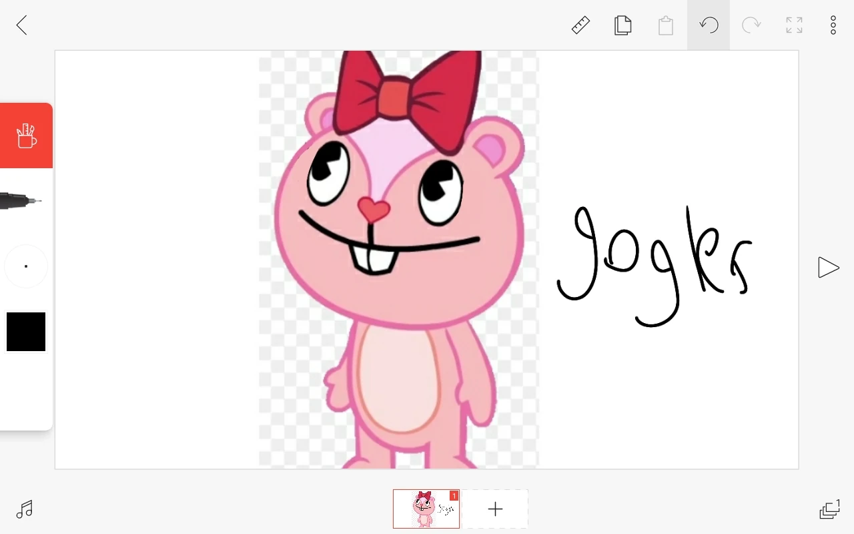
Task: Navigate back to the projects screen
Action: pos(21,25)
